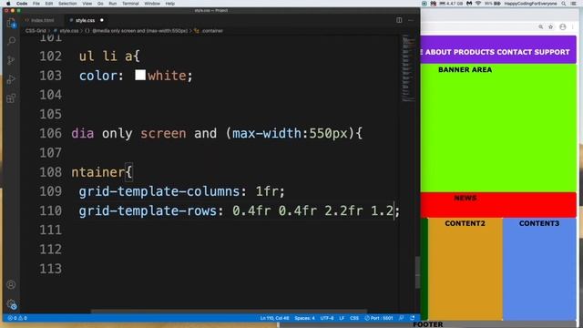583x328 pixels.
Task: Click the grid-template-columns property text
Action: tap(159, 191)
